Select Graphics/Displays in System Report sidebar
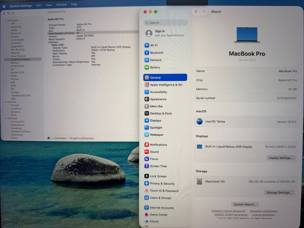304x228 pixels. pyautogui.click(x=23, y=59)
